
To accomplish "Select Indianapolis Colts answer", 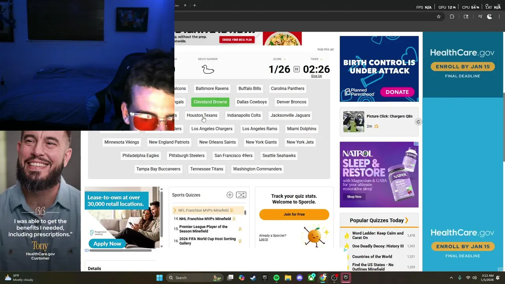I will point(244,115).
